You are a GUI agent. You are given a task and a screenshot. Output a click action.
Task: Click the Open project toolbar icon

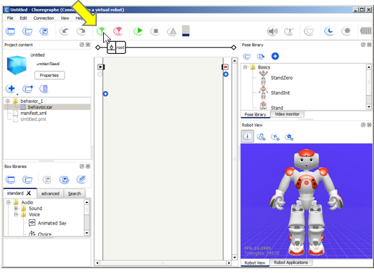[x=27, y=31]
